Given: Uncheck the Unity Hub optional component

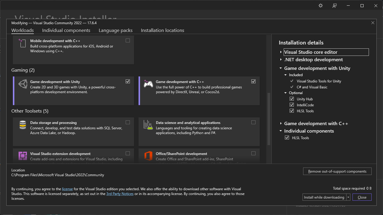Looking at the screenshot, I should pyautogui.click(x=292, y=99).
